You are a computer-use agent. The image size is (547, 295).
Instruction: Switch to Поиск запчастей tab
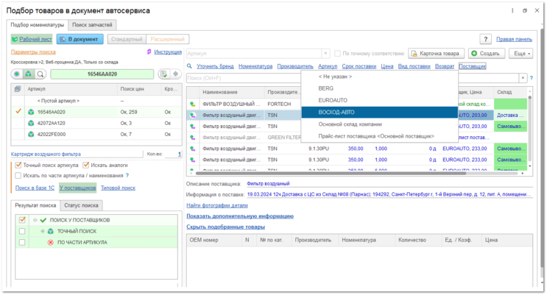pyautogui.click(x=92, y=25)
